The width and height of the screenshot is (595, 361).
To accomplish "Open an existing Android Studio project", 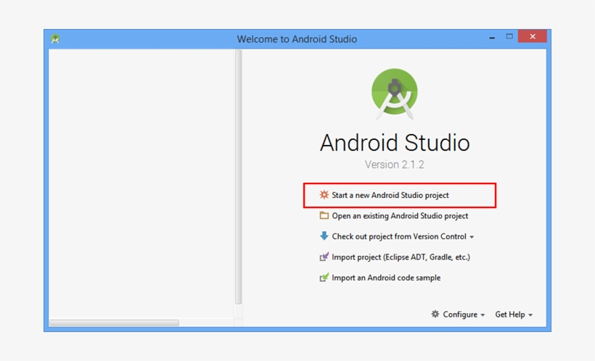I will pos(400,216).
